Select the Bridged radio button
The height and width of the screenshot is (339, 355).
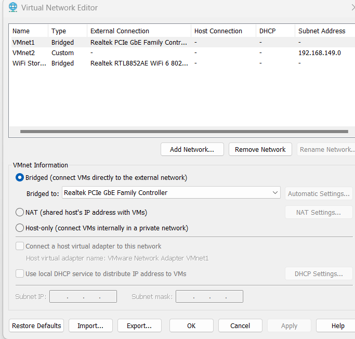click(x=20, y=177)
